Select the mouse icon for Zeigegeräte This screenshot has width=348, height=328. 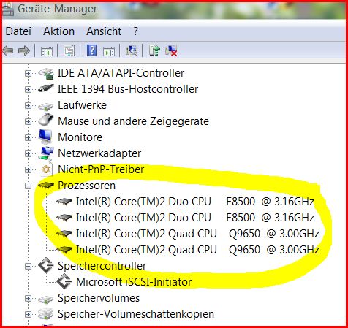coord(46,120)
